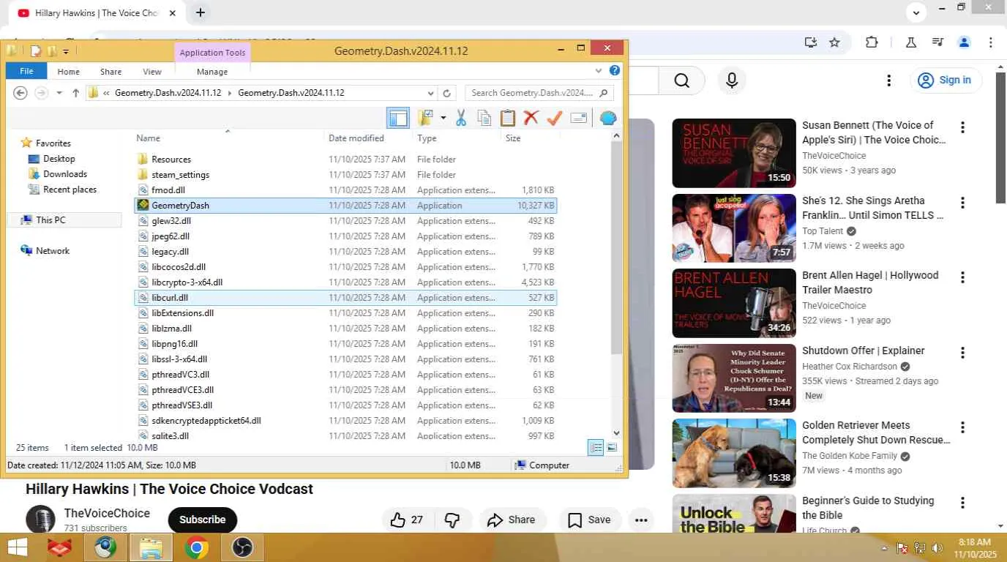Open the Quick Access Toolbar customize dropdown

[66, 51]
